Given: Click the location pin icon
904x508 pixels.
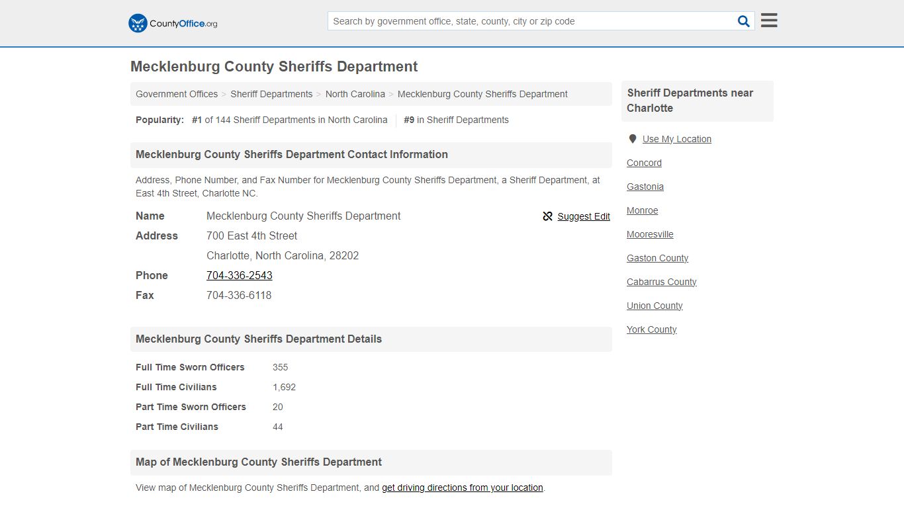Looking at the screenshot, I should click(633, 139).
